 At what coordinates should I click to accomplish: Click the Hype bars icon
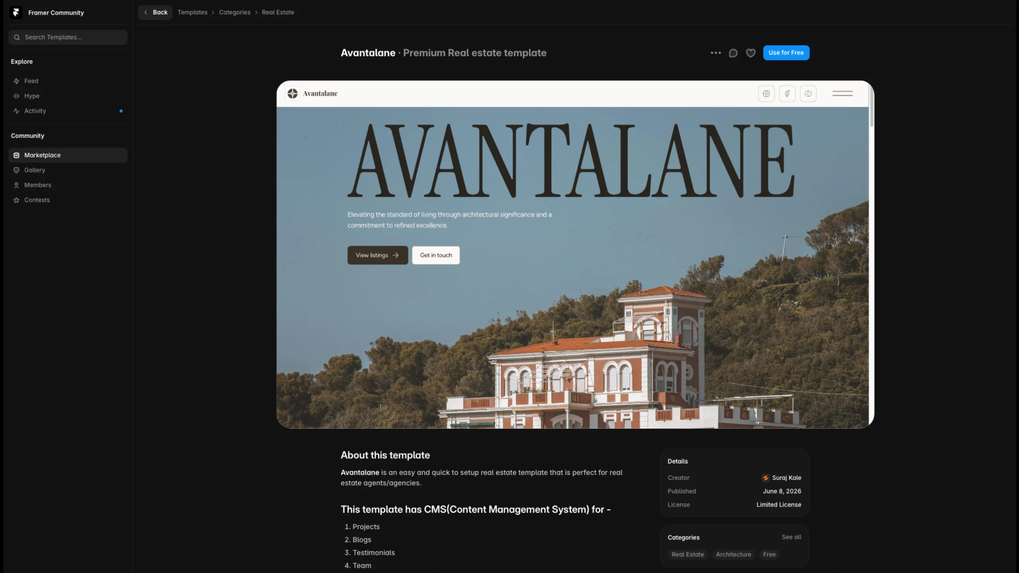16,96
